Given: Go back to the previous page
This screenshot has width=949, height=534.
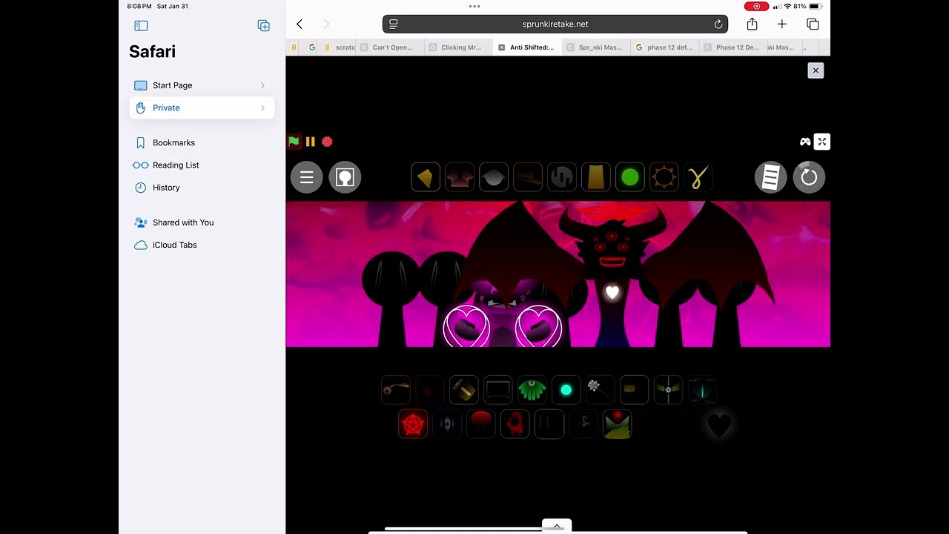Looking at the screenshot, I should (300, 24).
